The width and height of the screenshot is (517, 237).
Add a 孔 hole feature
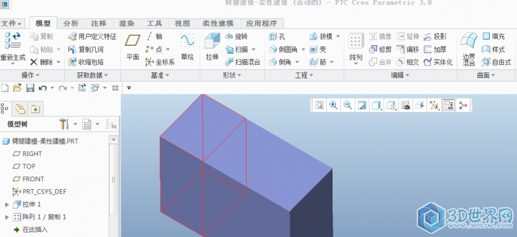(277, 37)
